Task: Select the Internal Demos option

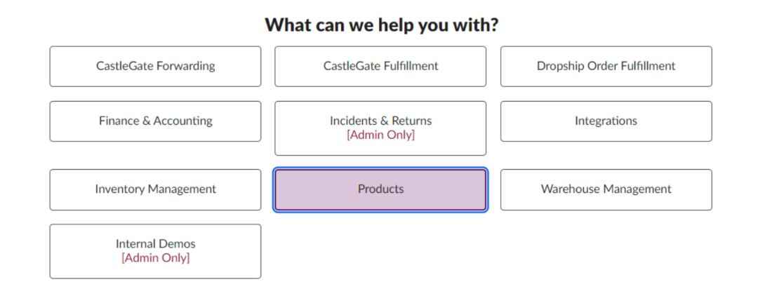Action: [x=155, y=251]
